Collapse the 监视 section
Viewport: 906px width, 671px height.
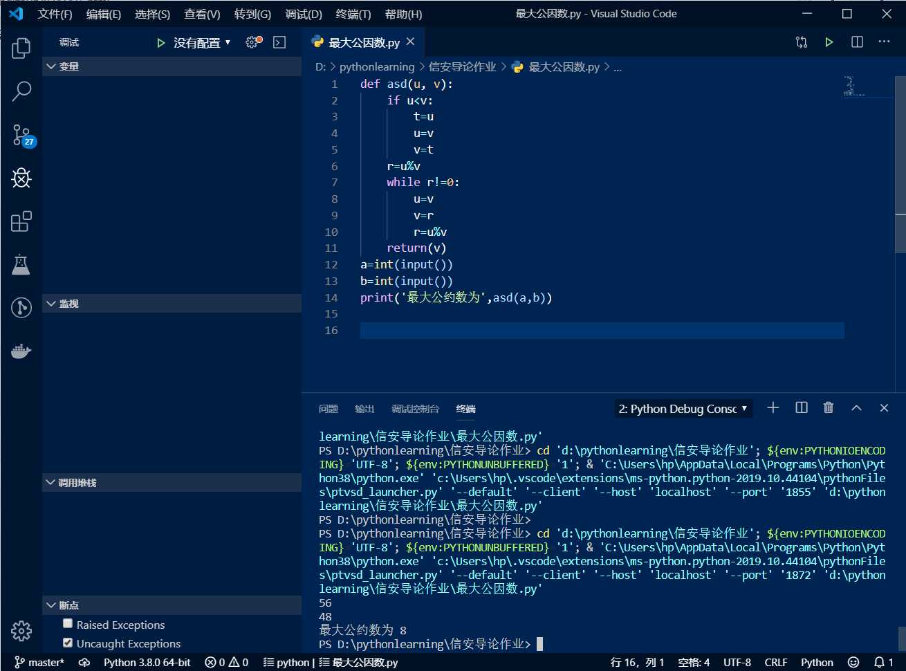172,304
